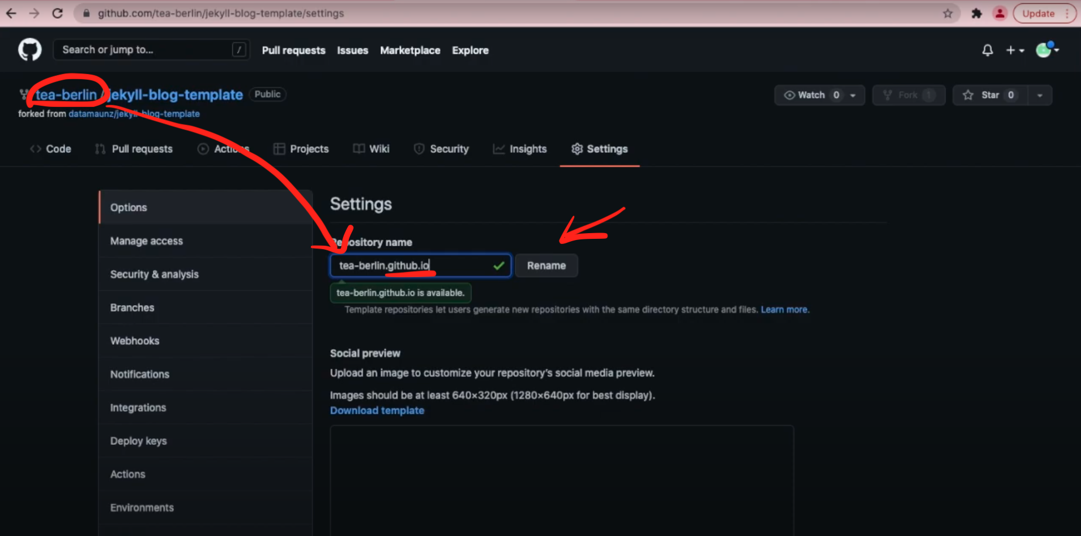This screenshot has width=1081, height=536.
Task: Select Webhooks in settings sidebar
Action: point(206,341)
